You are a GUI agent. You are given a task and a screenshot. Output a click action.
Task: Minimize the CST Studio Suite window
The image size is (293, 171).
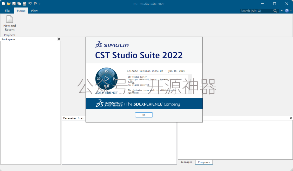(x=262, y=4)
